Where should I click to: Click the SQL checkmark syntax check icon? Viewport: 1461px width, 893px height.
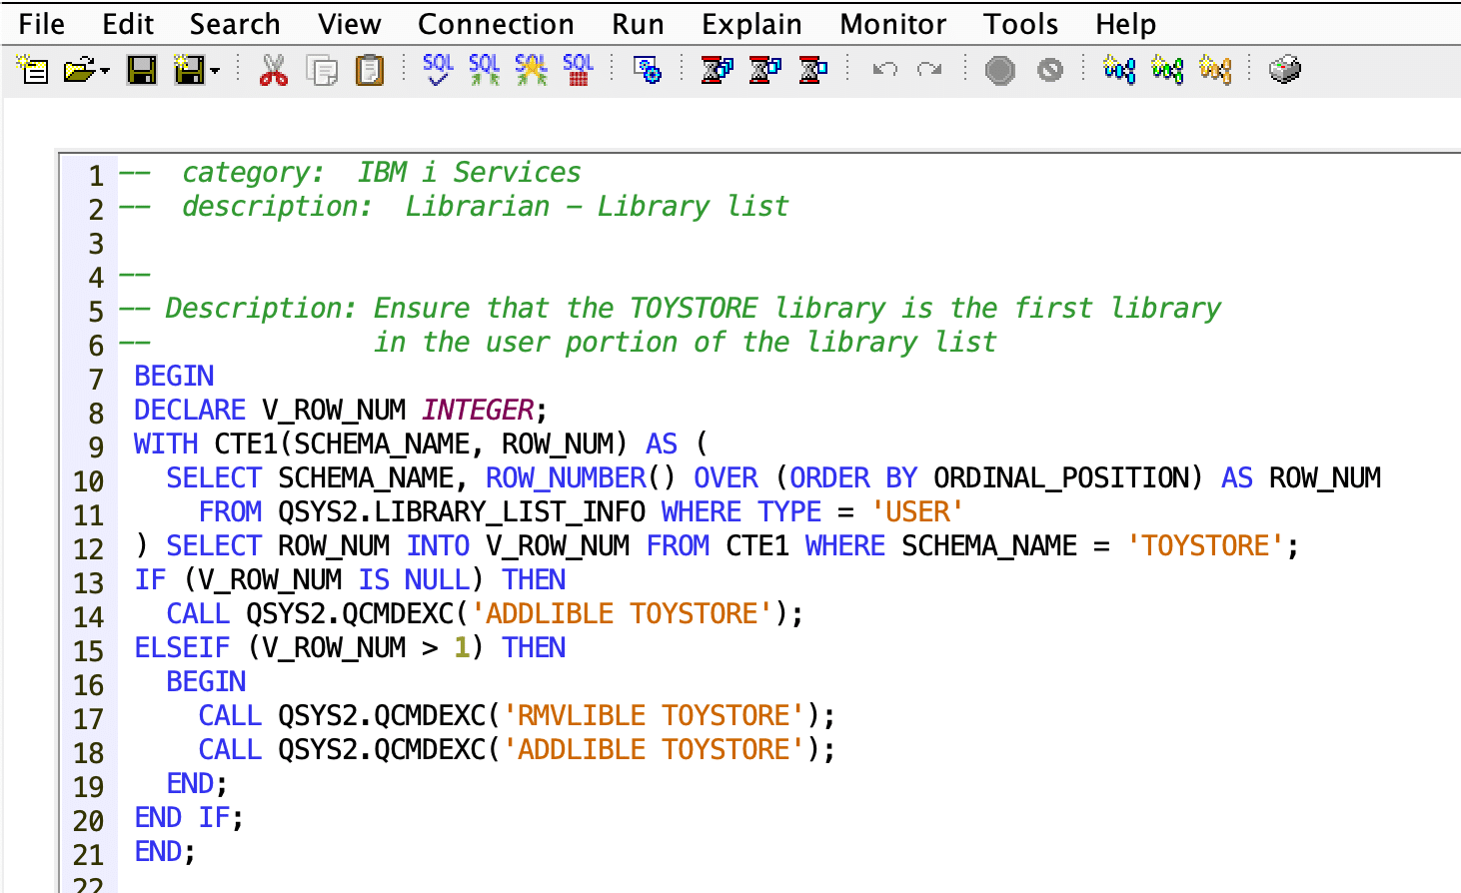click(x=438, y=70)
